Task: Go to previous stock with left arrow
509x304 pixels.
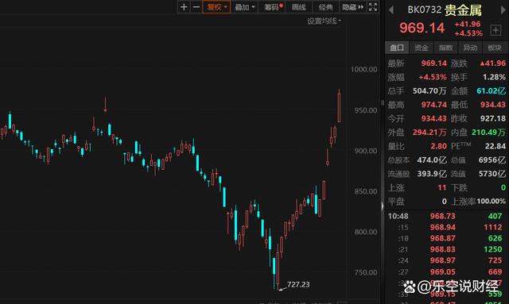Action: [x=391, y=10]
